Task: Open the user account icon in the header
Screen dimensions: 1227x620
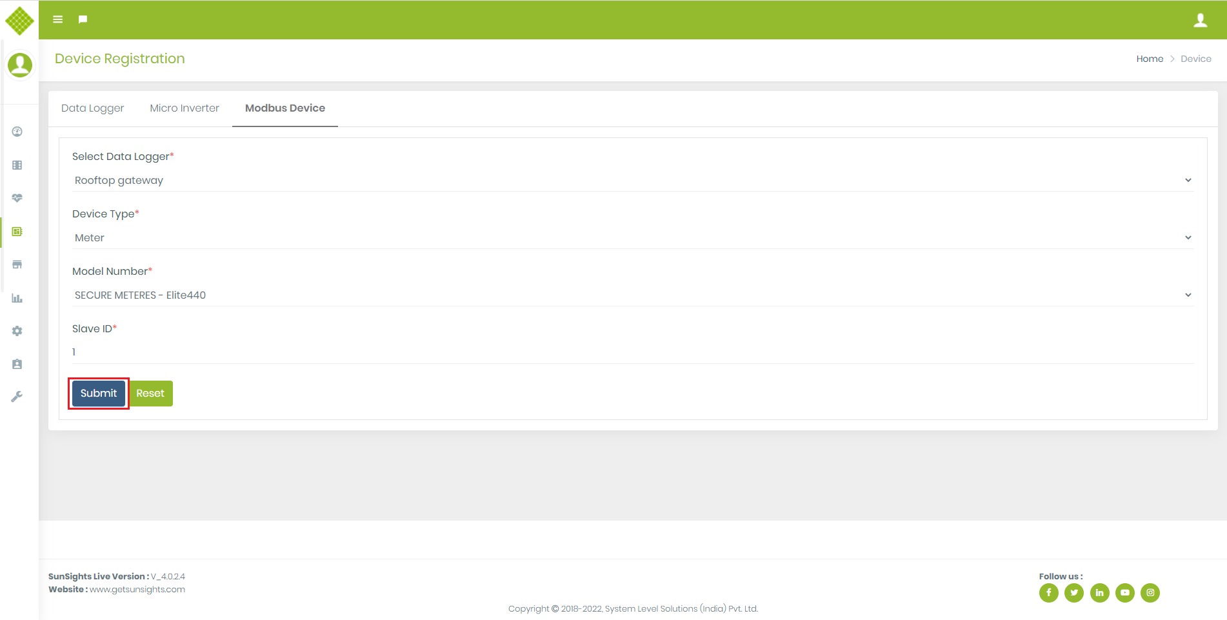Action: pyautogui.click(x=1200, y=20)
